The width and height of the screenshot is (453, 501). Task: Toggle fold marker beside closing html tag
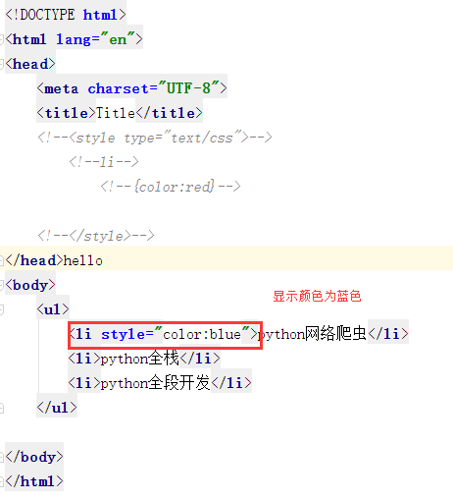click(x=1, y=481)
